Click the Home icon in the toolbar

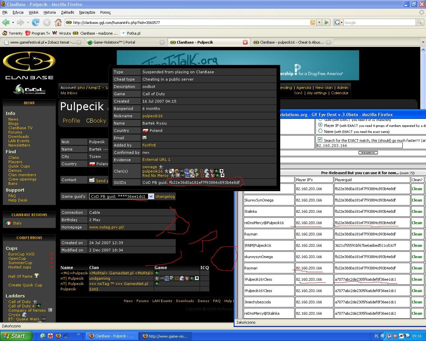coord(58,22)
